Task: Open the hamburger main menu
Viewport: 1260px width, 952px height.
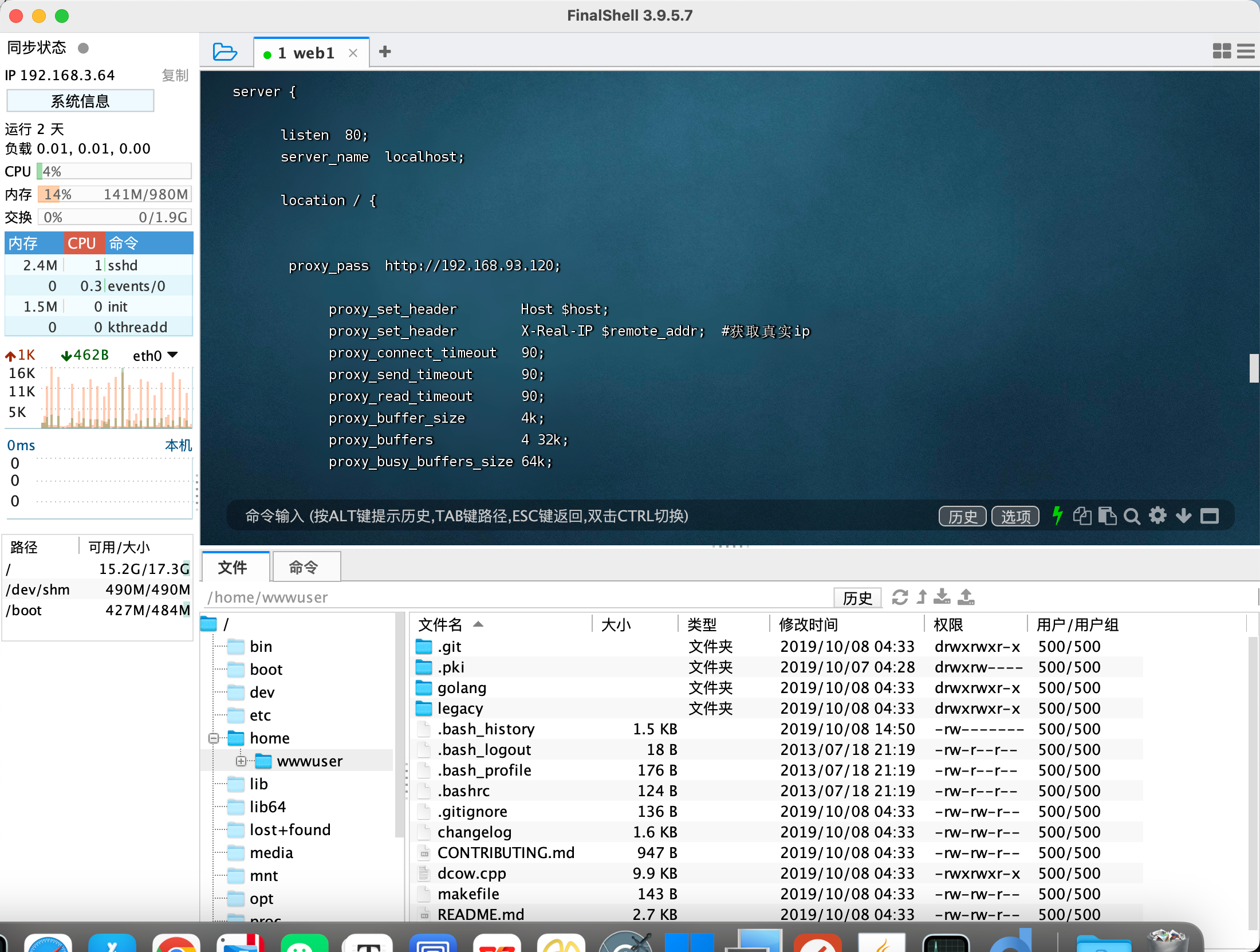Action: 1246,52
